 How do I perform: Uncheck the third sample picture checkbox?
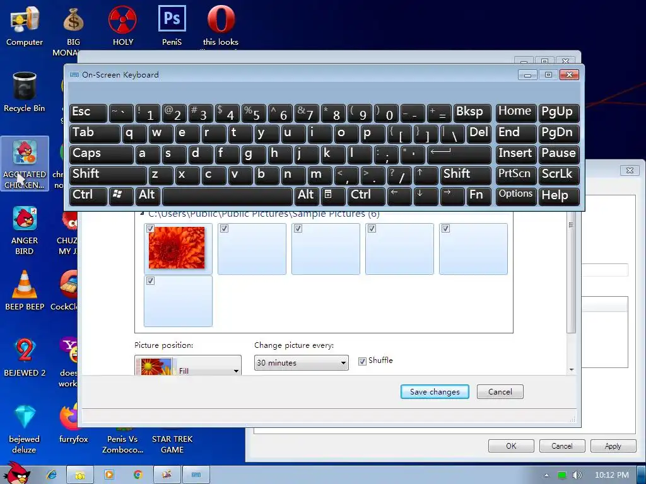point(298,228)
